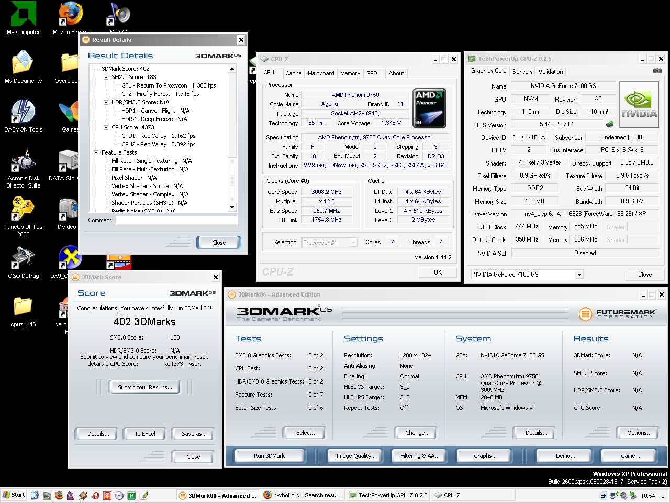The width and height of the screenshot is (670, 503).
Task: Switch to the Mainboard tab in CPU-Z
Action: tap(321, 73)
